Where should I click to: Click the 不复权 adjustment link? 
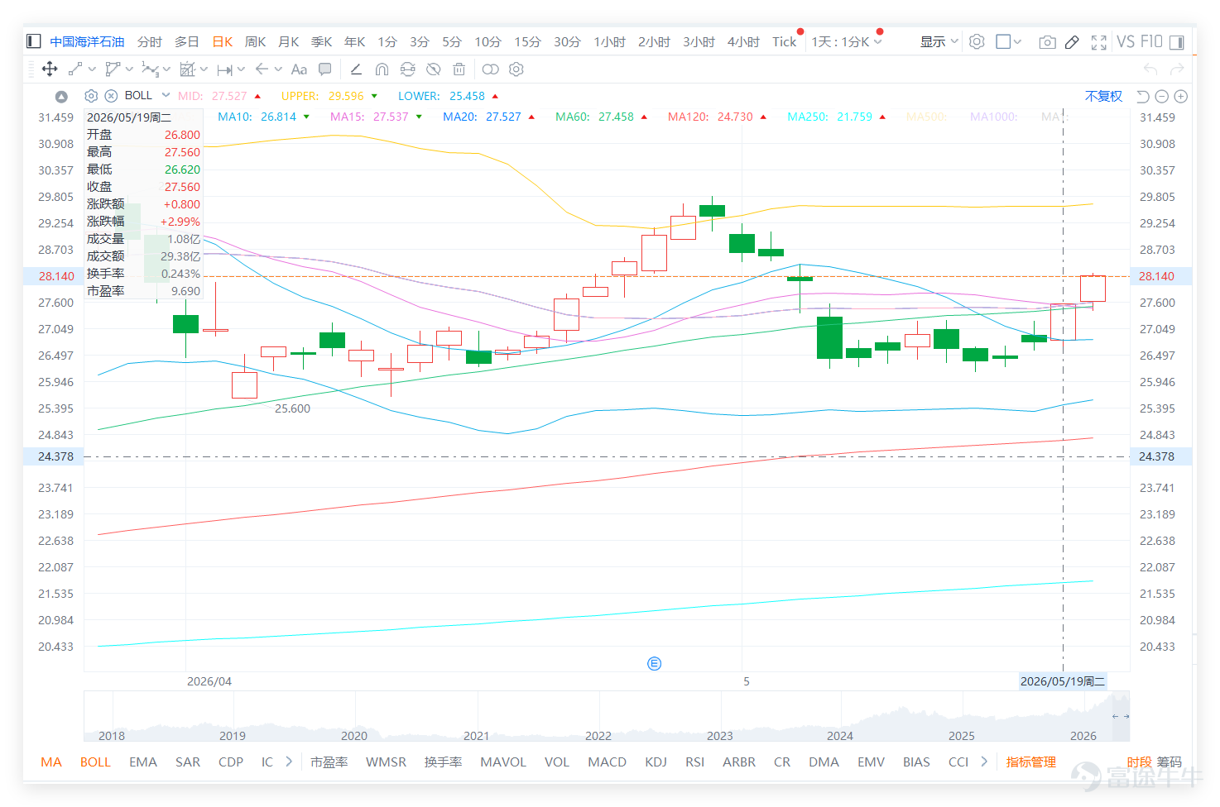[1103, 96]
